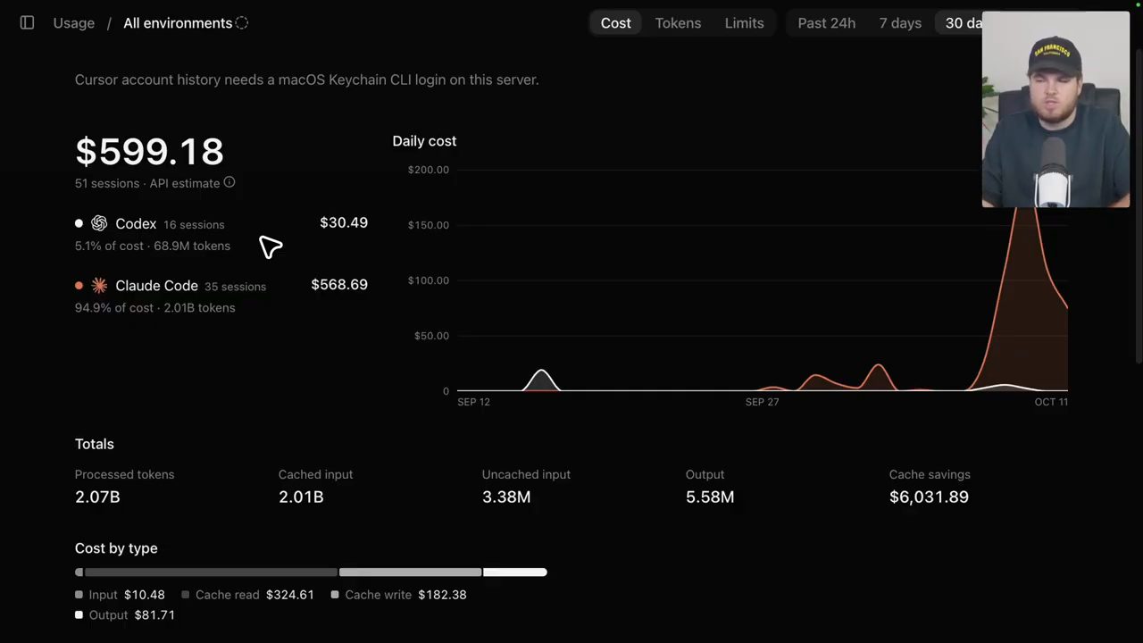Click the Claude Code starburst icon
Viewport: 1143px width, 643px height.
point(99,286)
